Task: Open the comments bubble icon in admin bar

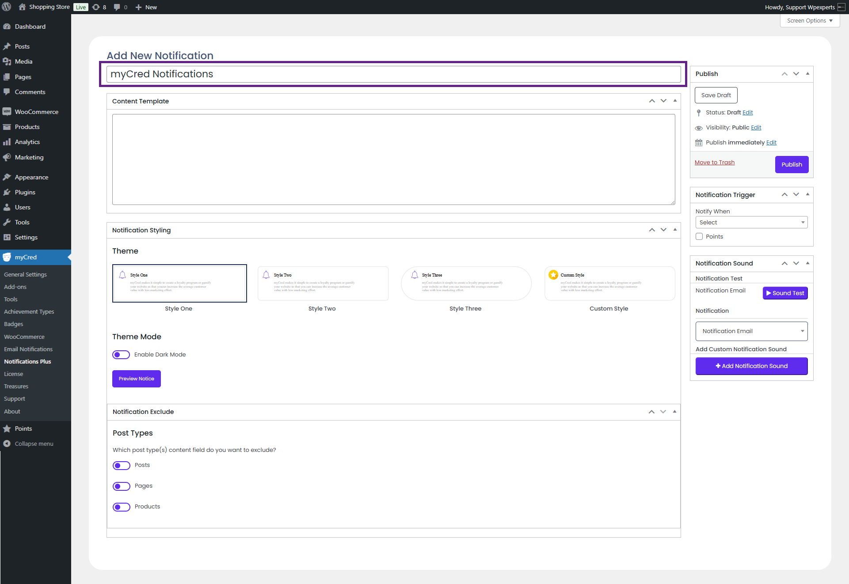Action: click(117, 7)
